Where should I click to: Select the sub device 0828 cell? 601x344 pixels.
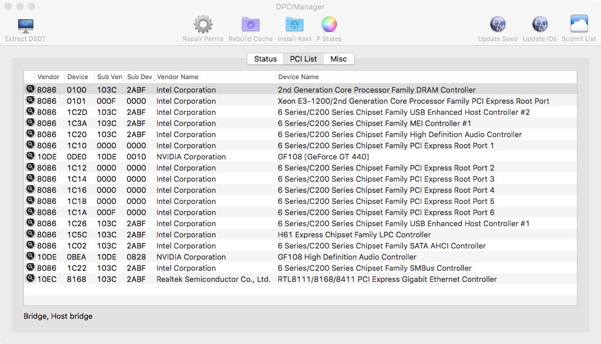point(136,257)
